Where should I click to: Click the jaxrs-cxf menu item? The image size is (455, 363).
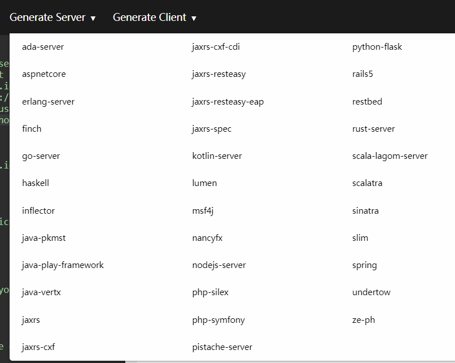[38, 347]
